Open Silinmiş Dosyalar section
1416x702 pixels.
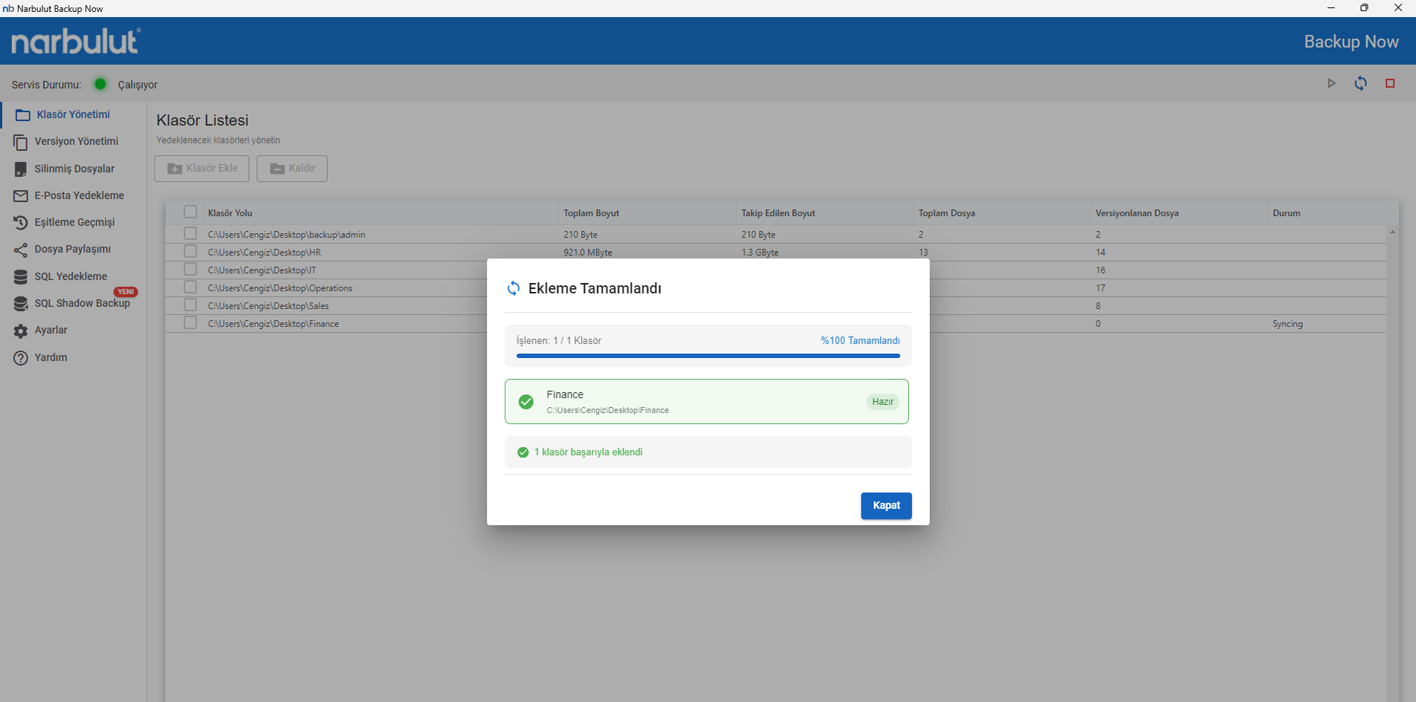pyautogui.click(x=74, y=169)
